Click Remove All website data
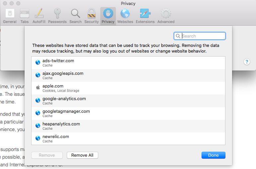256x169 pixels. pos(82,155)
